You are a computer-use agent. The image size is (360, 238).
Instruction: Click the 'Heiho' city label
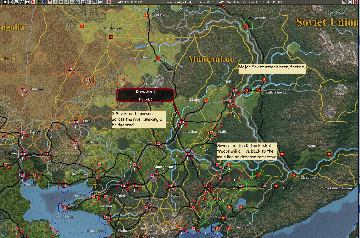(x=229, y=82)
